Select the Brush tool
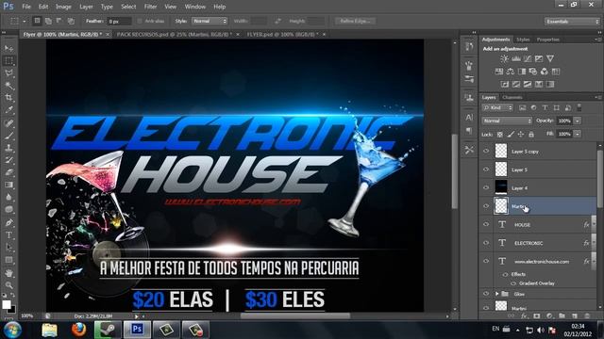Screen dimensions: 604x339 coord(8,136)
